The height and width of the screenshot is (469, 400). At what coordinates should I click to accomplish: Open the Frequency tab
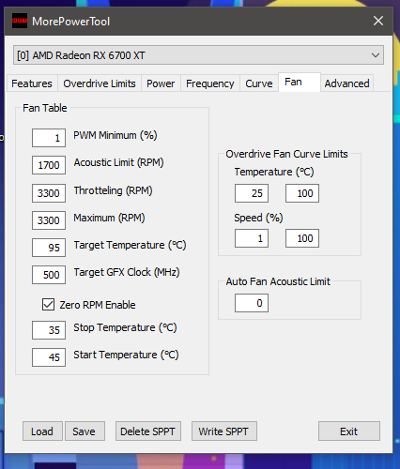[209, 83]
